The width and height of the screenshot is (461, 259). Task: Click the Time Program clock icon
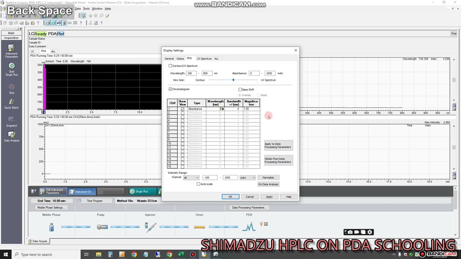point(80,201)
